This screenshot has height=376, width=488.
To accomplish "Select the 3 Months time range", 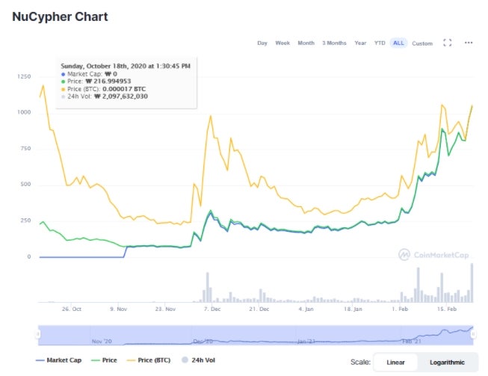I will pyautogui.click(x=334, y=43).
